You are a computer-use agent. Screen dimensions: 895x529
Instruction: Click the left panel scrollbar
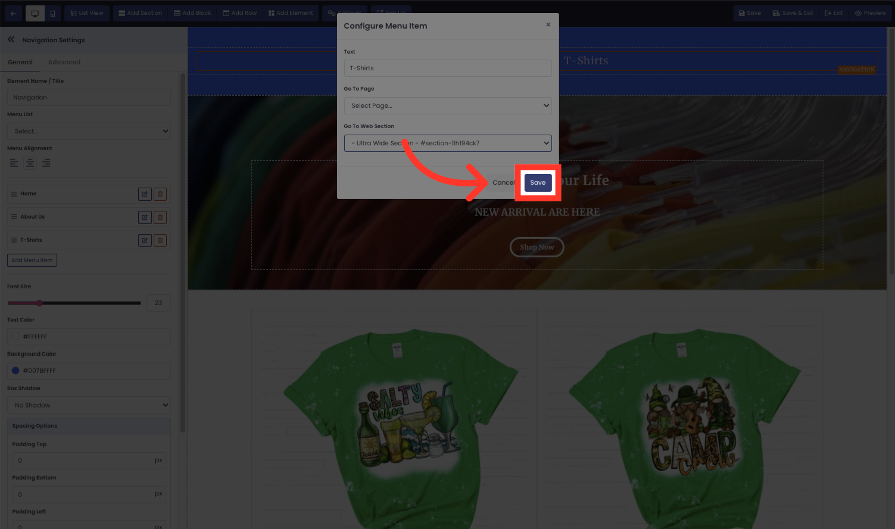click(x=183, y=253)
